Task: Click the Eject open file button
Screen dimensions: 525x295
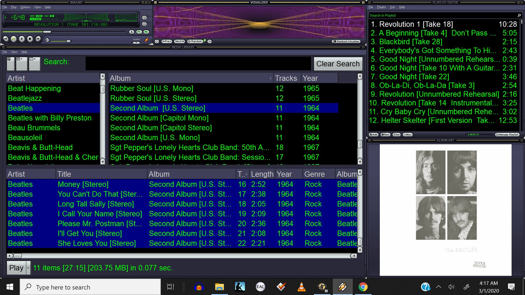Action: pyautogui.click(x=132, y=32)
